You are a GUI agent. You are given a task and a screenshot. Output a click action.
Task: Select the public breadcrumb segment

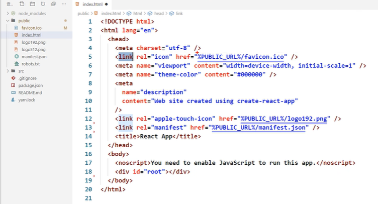pyautogui.click(x=83, y=14)
